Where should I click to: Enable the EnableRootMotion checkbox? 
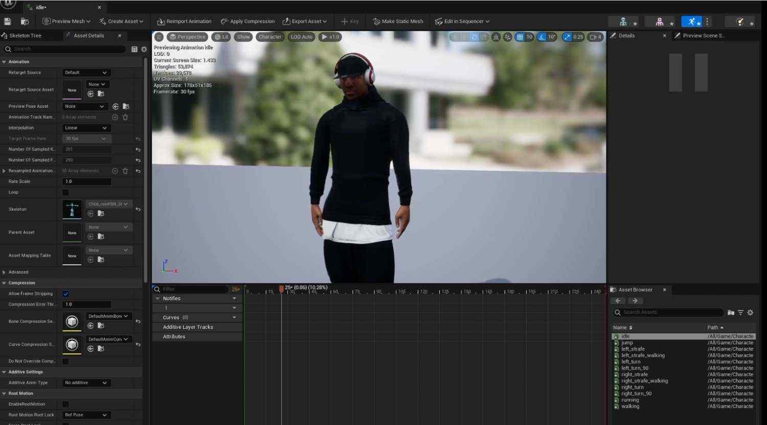point(65,404)
